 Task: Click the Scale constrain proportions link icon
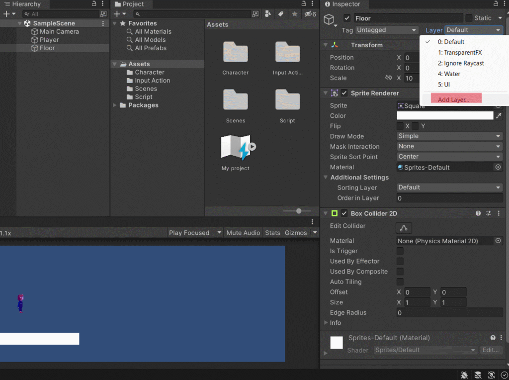point(389,78)
